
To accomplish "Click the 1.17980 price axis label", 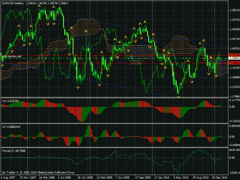I will click(x=235, y=96).
